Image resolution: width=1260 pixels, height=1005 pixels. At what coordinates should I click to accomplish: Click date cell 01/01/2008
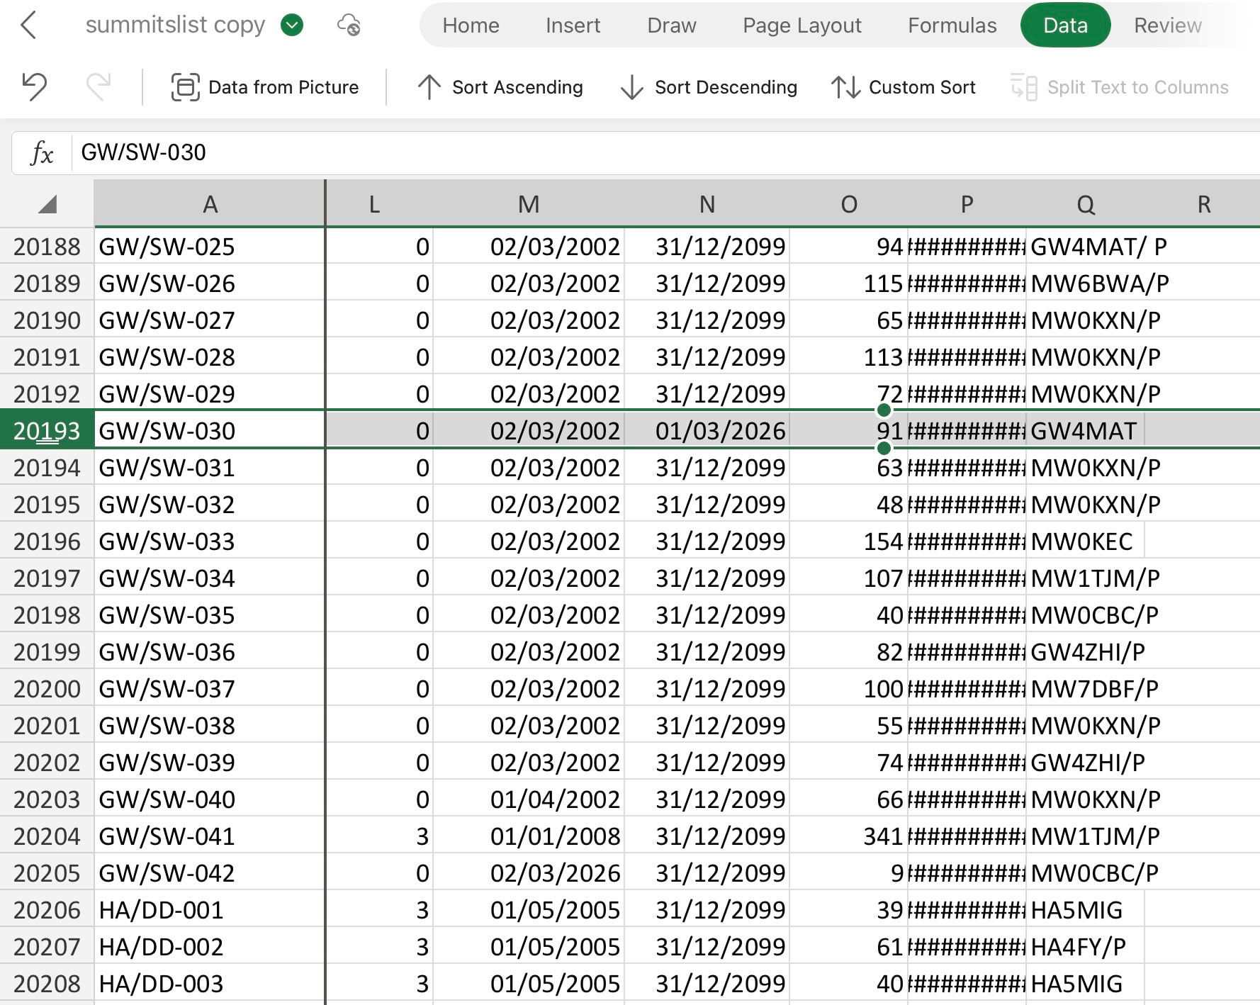(529, 836)
